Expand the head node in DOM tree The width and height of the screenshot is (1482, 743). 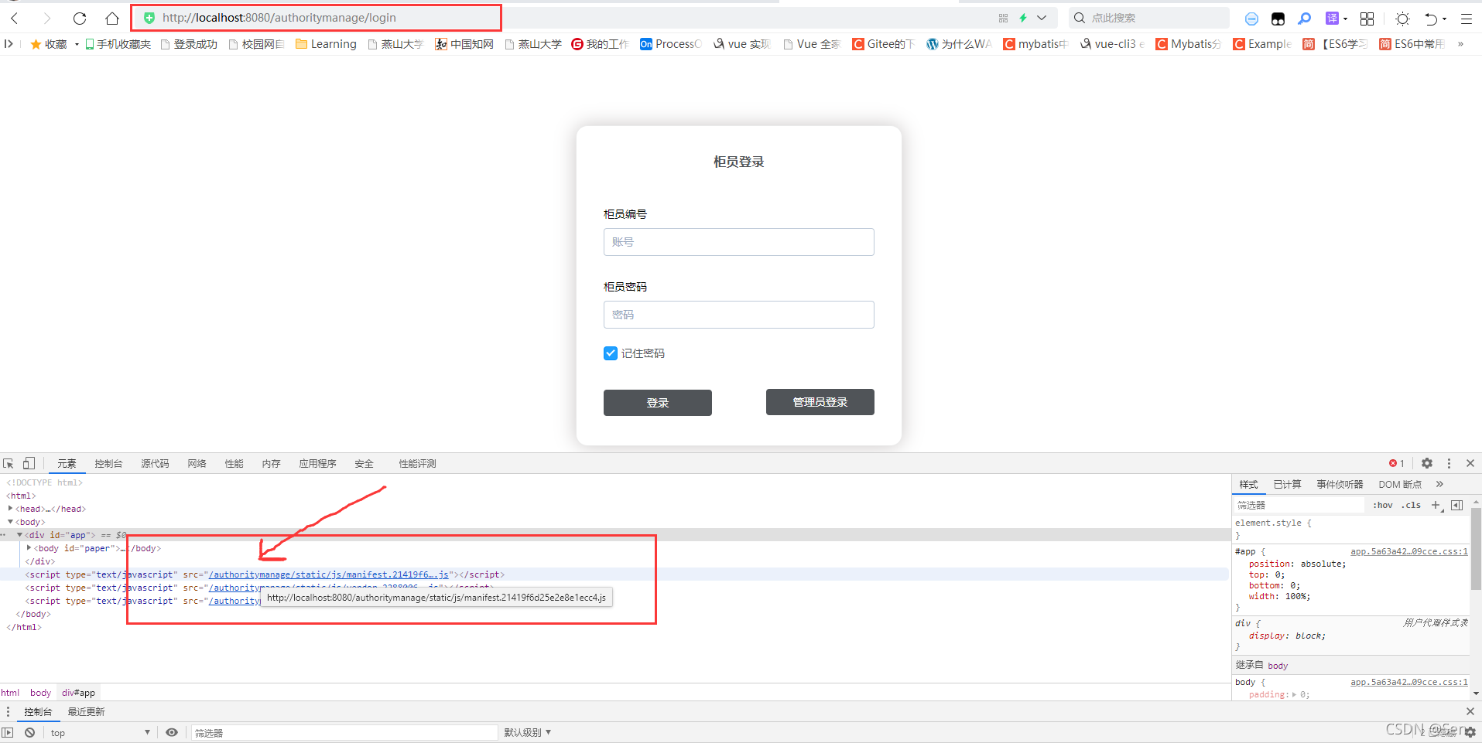click(11, 509)
